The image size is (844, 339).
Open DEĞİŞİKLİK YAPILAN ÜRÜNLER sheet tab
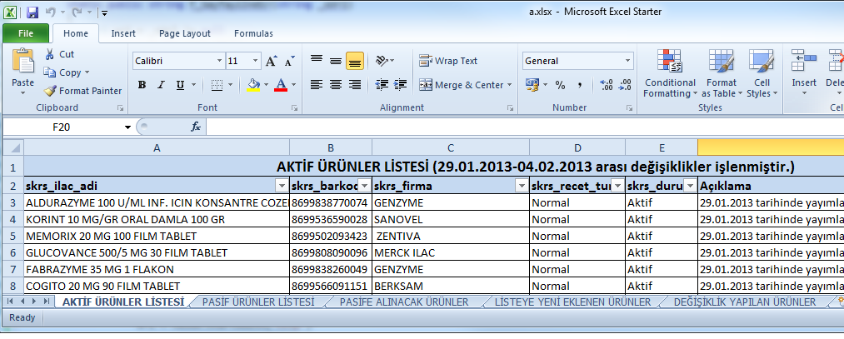(745, 302)
